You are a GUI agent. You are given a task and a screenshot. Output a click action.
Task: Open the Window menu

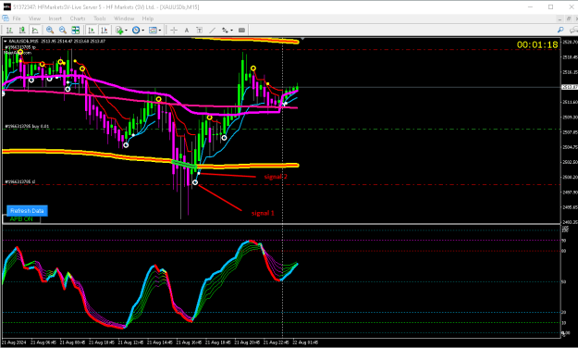click(124, 19)
